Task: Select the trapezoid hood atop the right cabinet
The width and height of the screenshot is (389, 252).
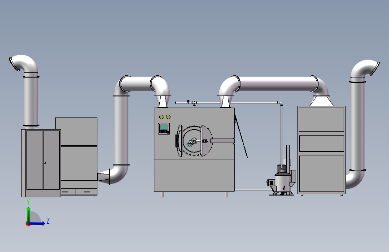Action: (321, 101)
